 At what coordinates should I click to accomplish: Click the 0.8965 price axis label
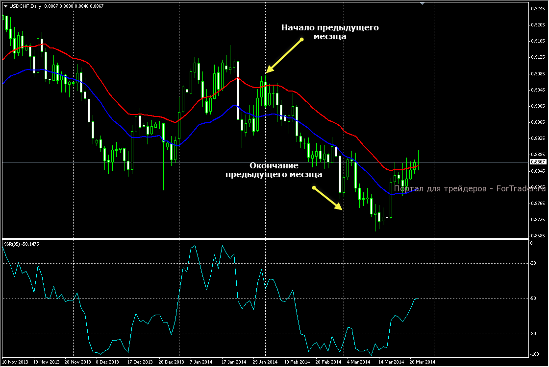tap(538, 122)
